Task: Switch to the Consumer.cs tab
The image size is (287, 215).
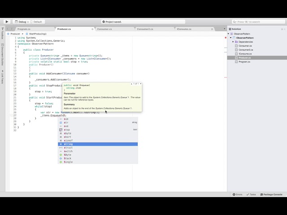Action: point(104,29)
